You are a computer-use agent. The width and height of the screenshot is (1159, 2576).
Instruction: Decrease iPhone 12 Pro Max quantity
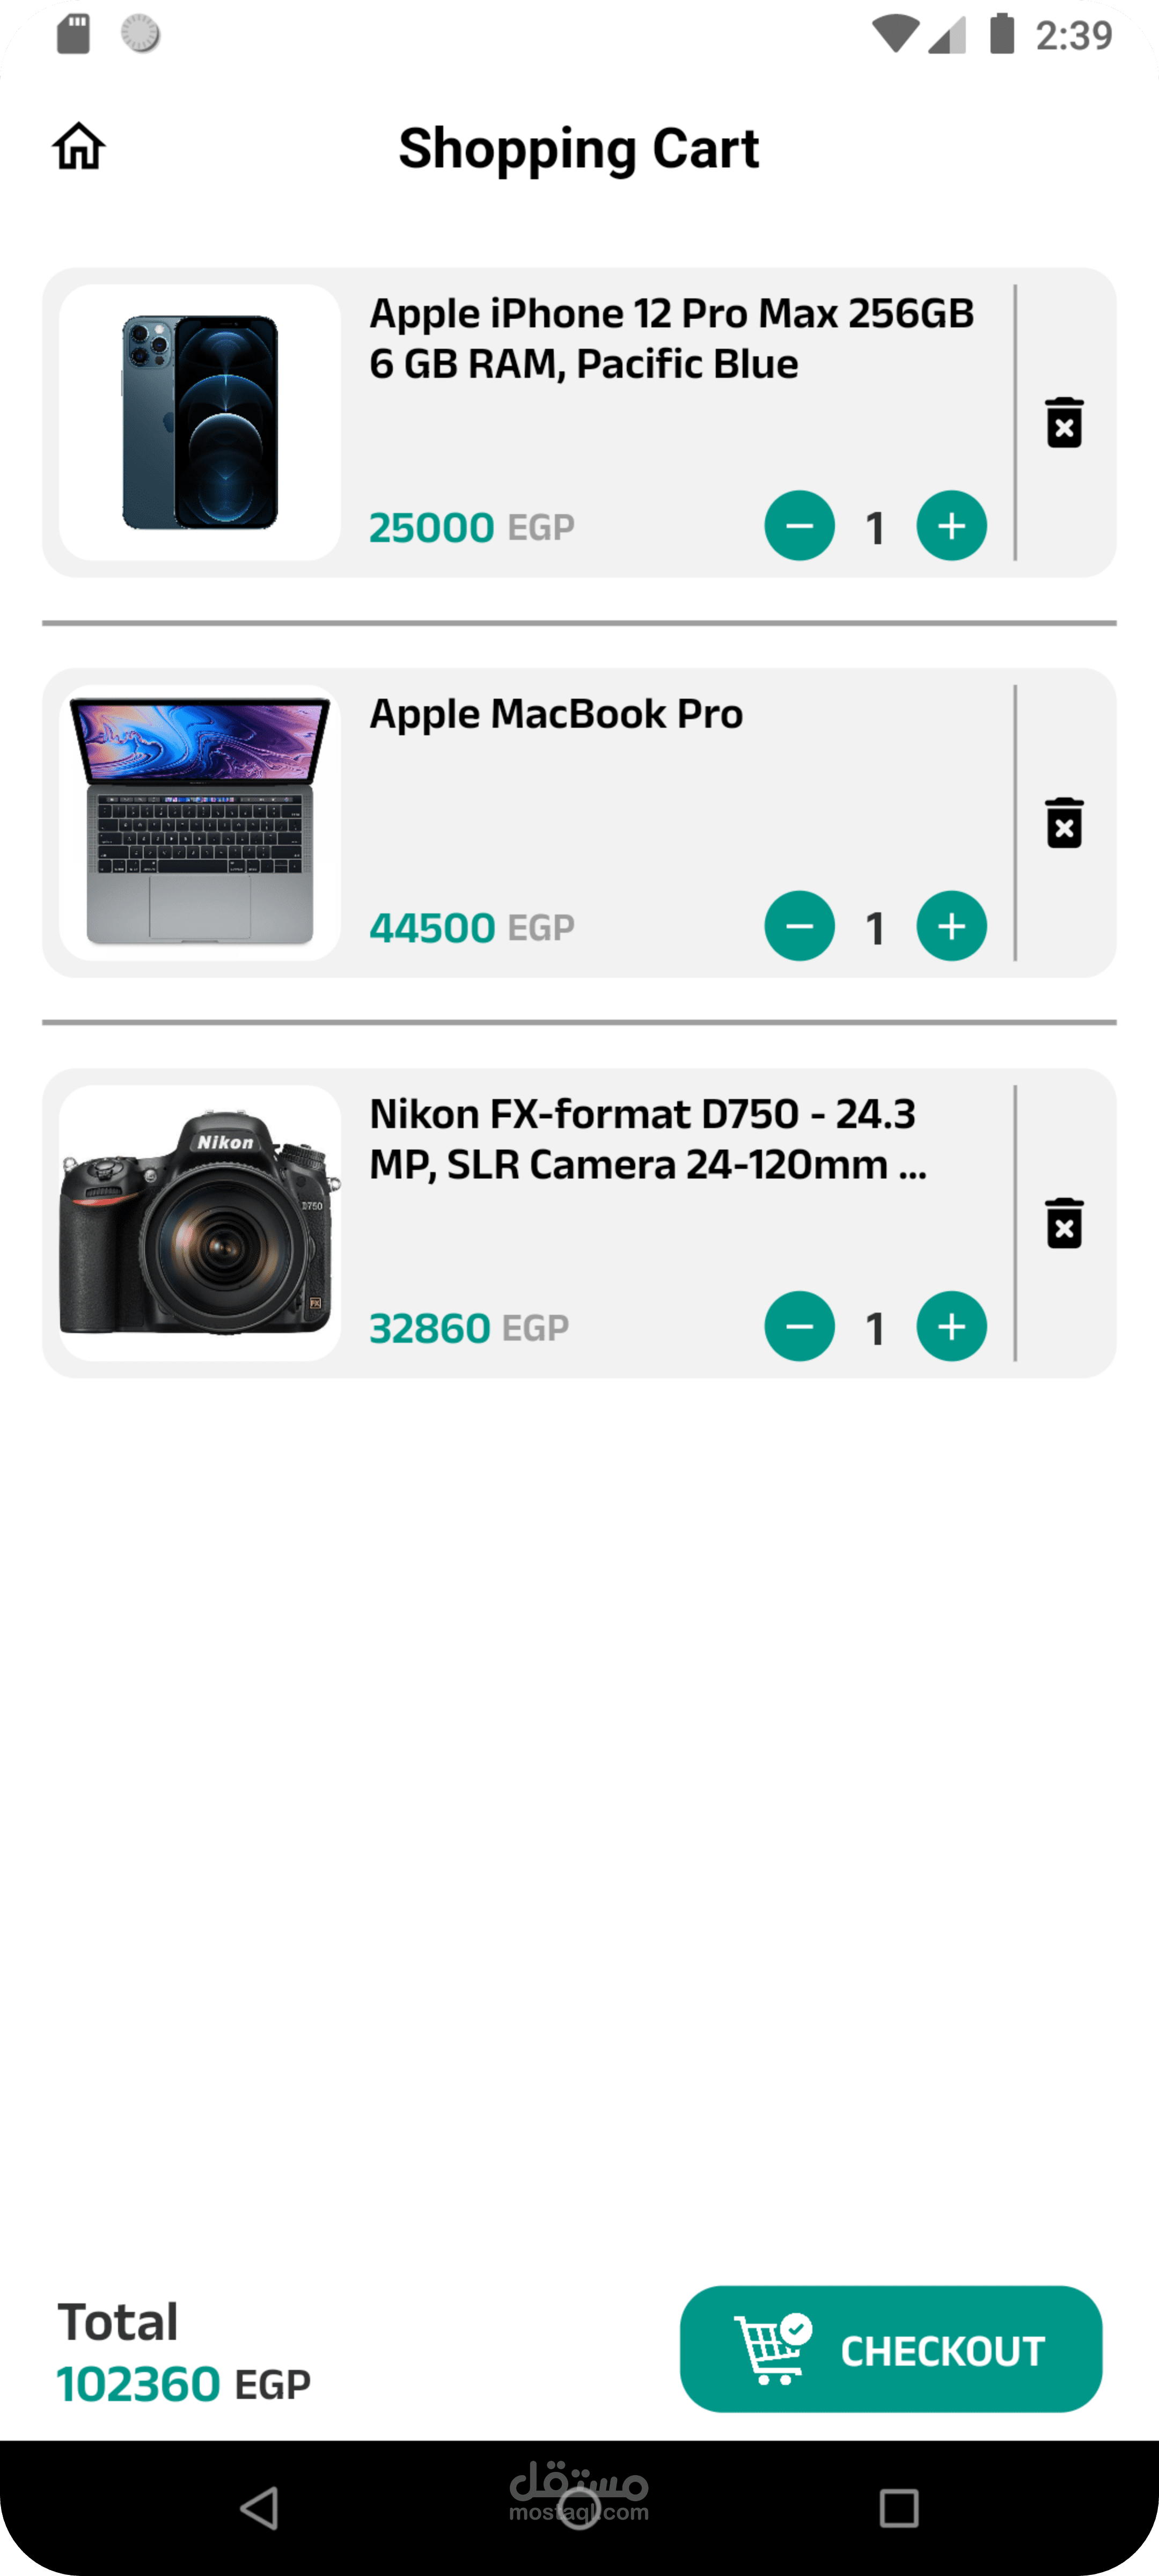pyautogui.click(x=799, y=526)
